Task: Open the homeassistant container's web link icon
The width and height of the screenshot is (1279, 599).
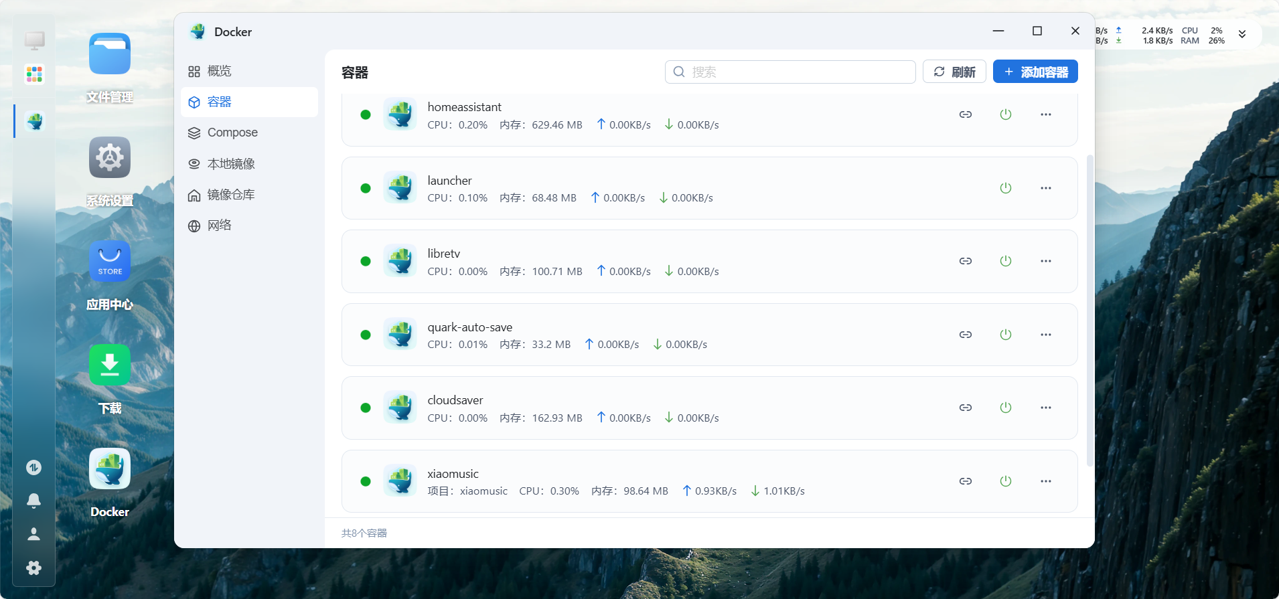Action: pos(965,114)
